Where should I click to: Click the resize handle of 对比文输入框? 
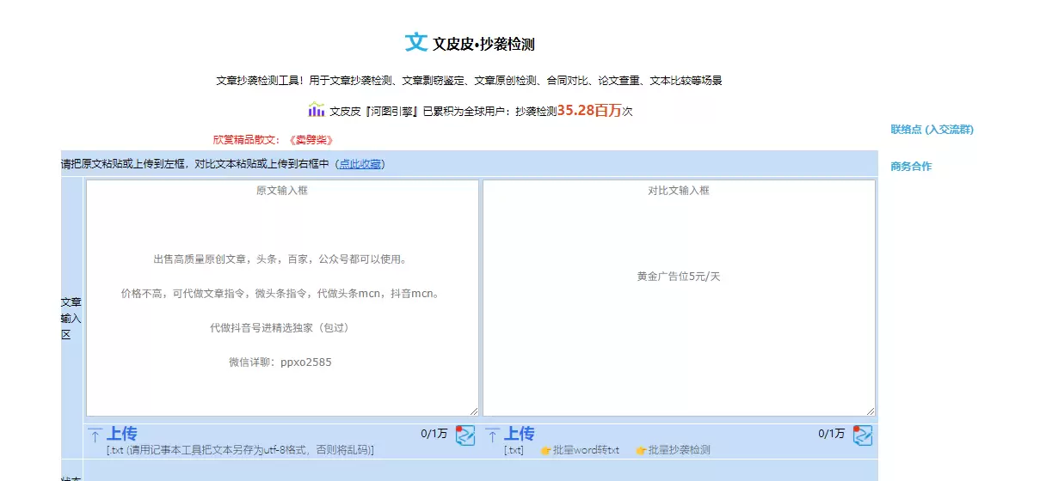click(870, 411)
